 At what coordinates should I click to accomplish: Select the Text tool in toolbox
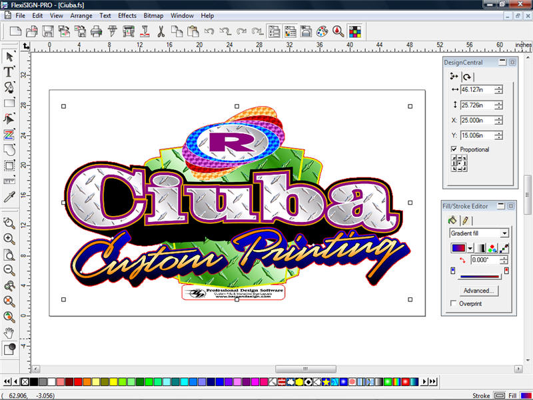point(9,72)
